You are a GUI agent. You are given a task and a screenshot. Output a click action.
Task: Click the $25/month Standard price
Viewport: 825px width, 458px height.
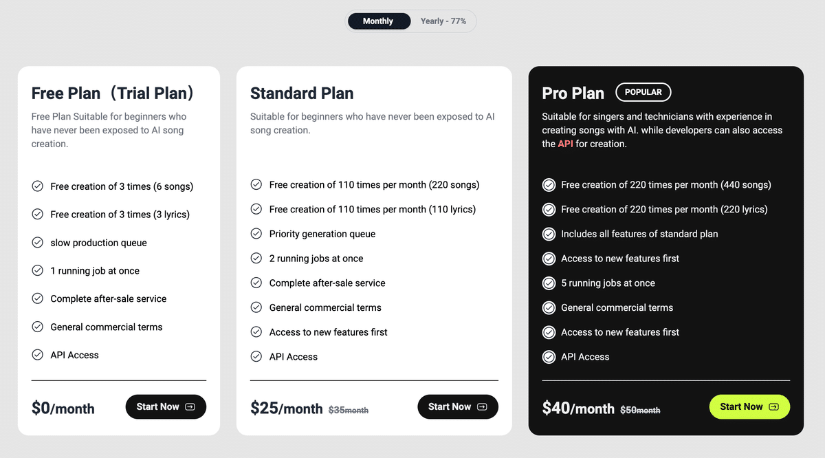[286, 408]
